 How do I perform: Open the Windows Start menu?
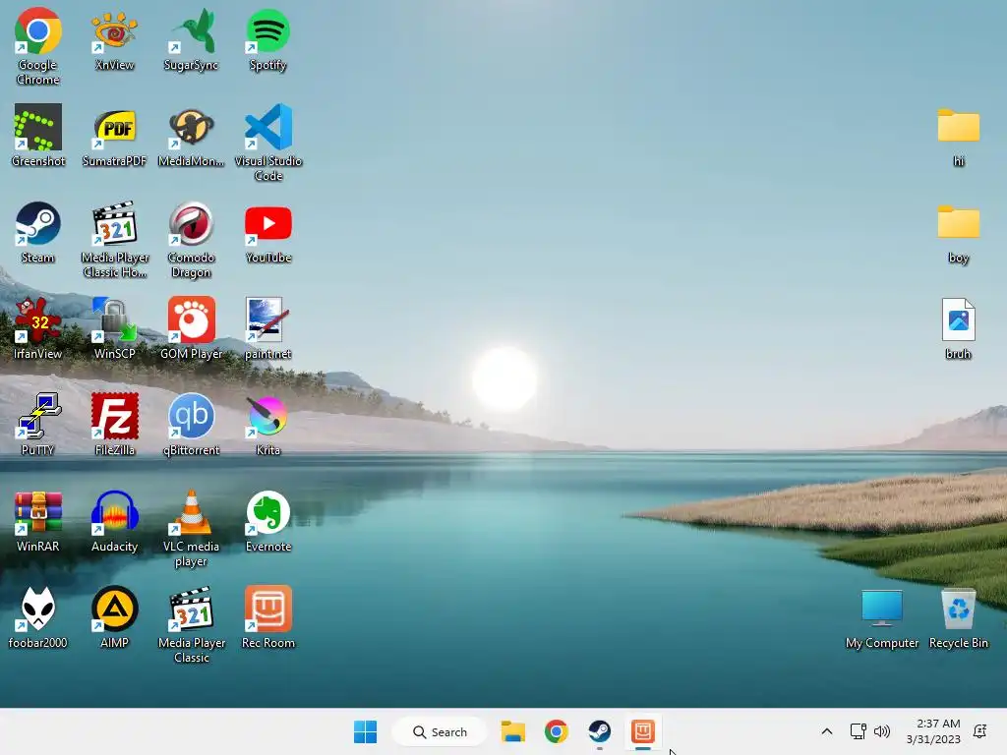point(366,731)
